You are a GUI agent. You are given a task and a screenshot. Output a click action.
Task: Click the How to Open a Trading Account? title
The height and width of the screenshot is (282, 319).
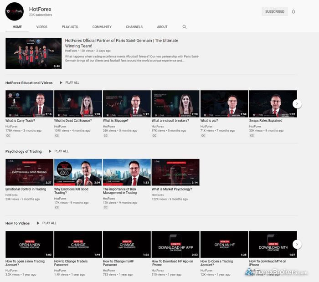coord(216,263)
